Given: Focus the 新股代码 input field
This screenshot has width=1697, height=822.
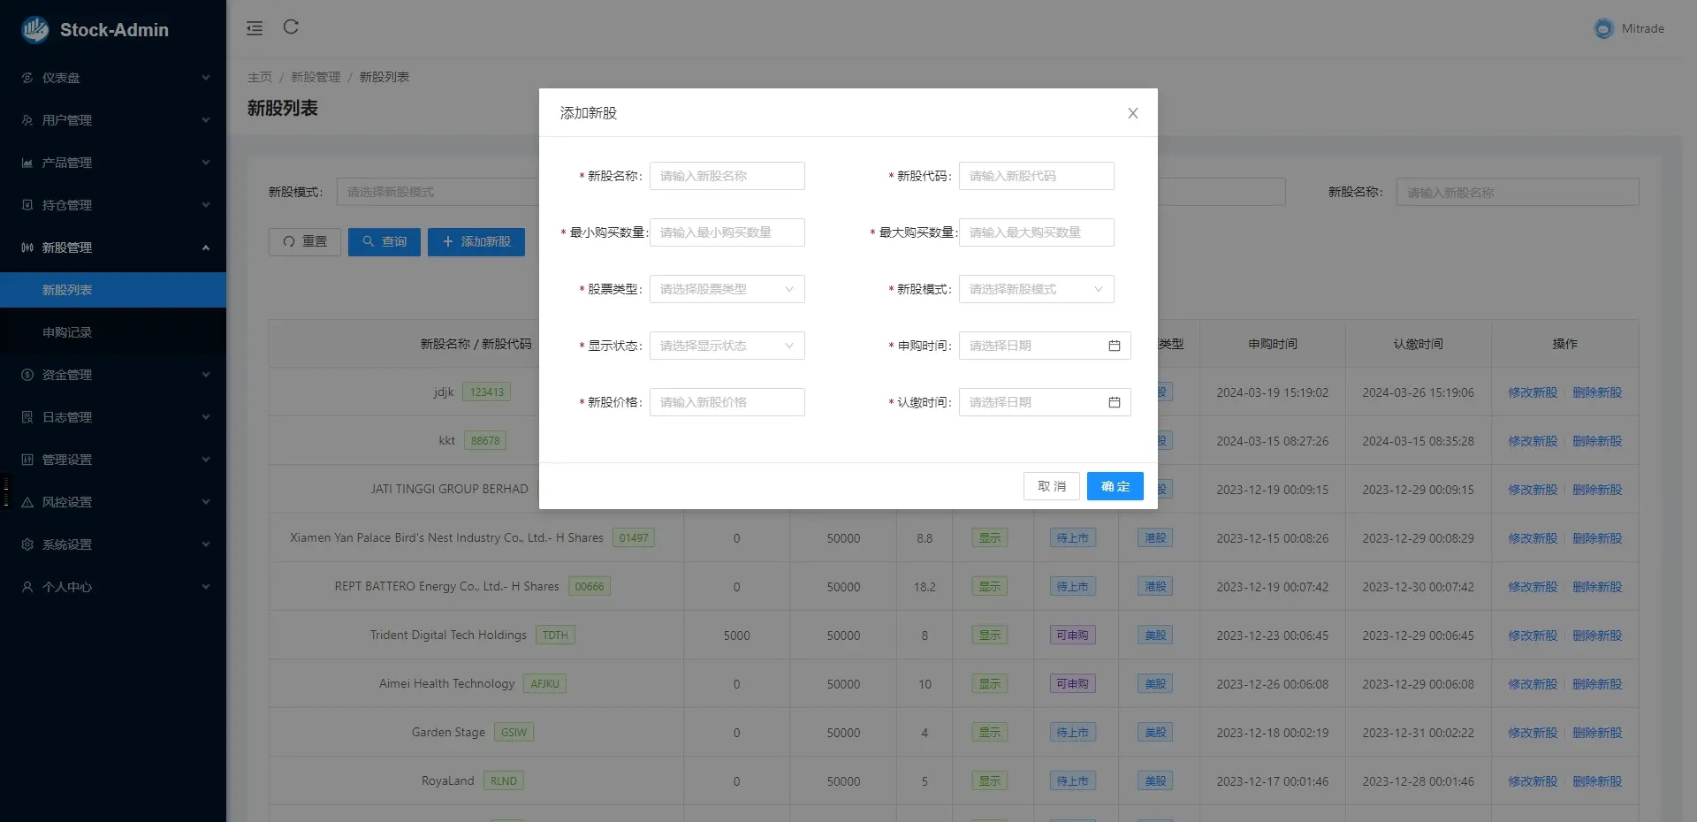Looking at the screenshot, I should pyautogui.click(x=1036, y=176).
